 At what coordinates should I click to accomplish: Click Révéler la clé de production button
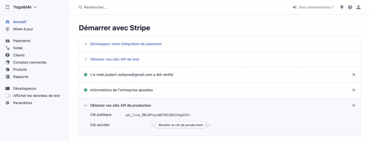tap(181, 125)
